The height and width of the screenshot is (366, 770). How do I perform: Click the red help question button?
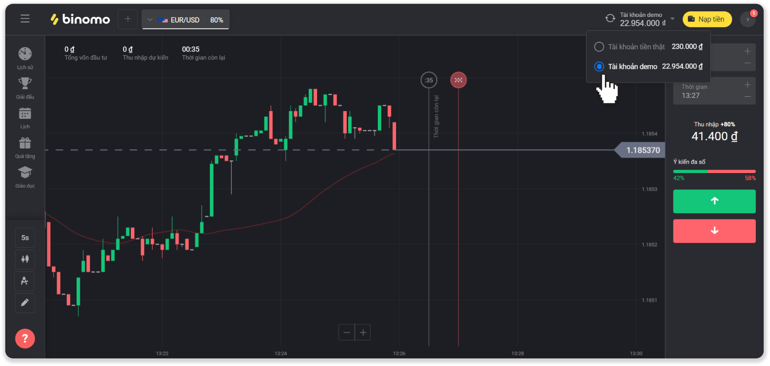25,339
